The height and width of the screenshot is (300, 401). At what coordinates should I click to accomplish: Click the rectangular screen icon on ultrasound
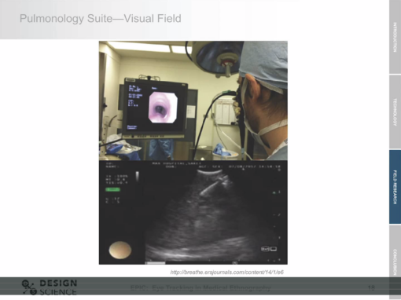point(274,249)
